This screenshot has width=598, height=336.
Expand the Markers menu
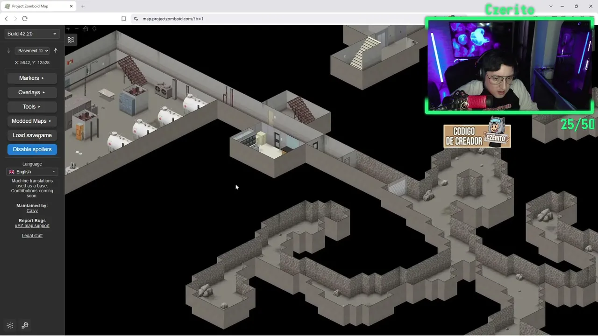coord(32,78)
